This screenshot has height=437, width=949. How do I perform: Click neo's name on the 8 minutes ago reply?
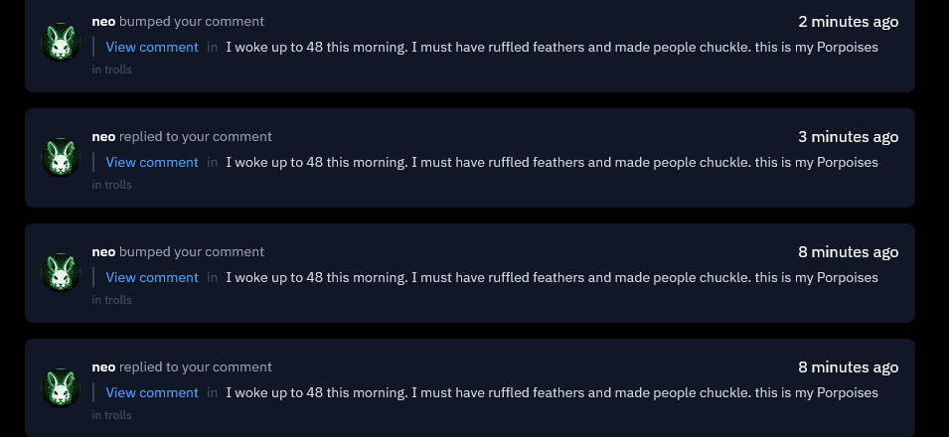[103, 367]
